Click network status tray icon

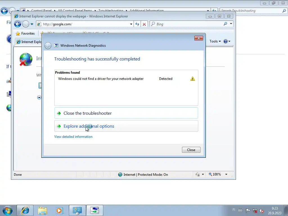[255, 210]
